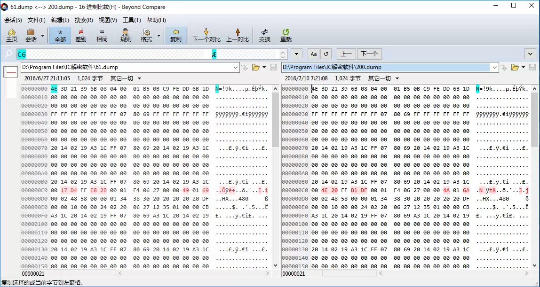Click the 差别 (Differences) filter icon
This screenshot has height=287, width=540.
point(81,35)
